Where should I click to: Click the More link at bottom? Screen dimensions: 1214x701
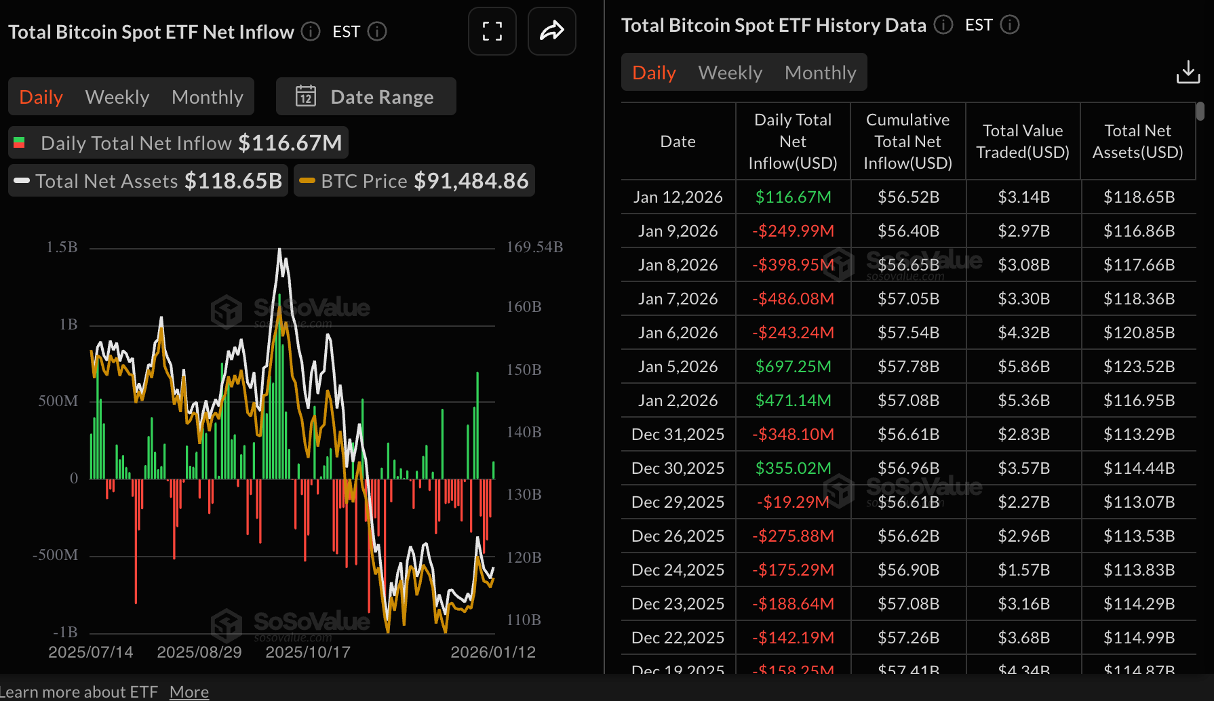189,691
